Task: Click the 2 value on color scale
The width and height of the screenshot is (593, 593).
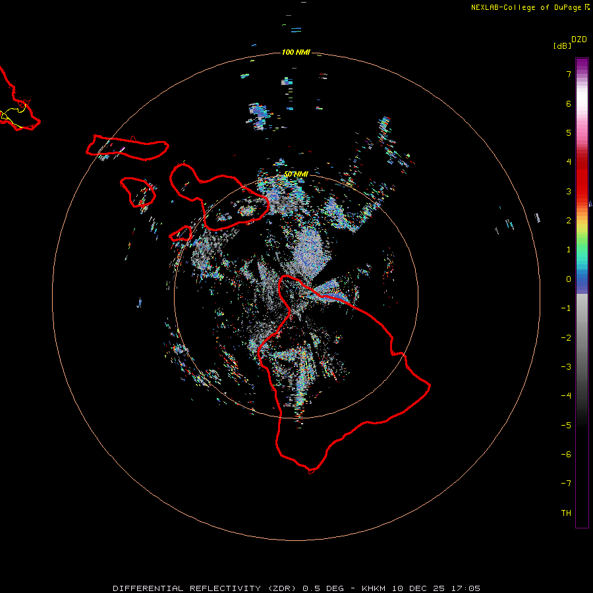Action: (569, 221)
